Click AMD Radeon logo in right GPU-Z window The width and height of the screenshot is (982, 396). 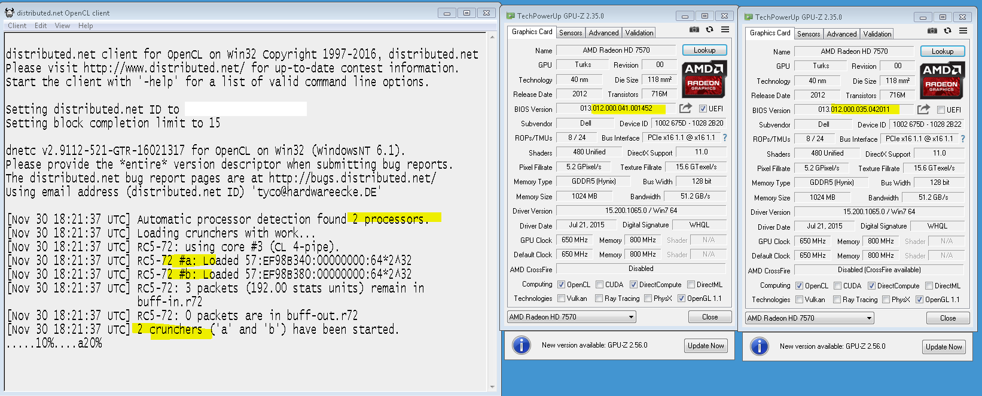point(942,80)
